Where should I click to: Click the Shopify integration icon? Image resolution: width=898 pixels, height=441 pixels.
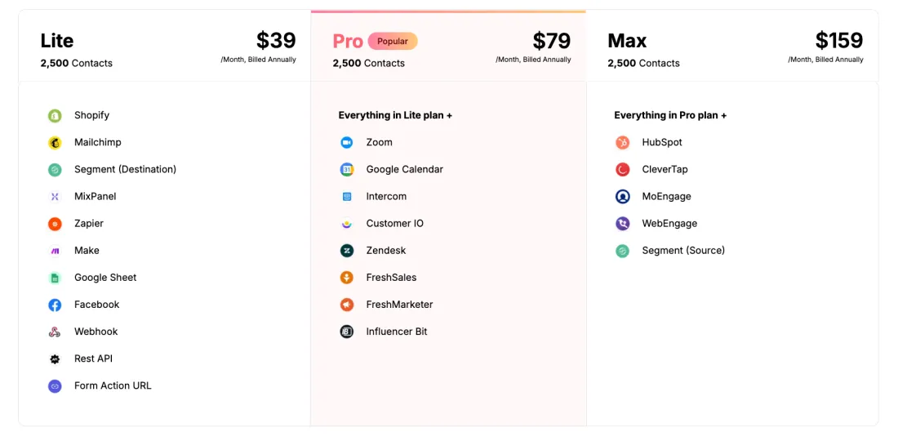click(x=55, y=116)
